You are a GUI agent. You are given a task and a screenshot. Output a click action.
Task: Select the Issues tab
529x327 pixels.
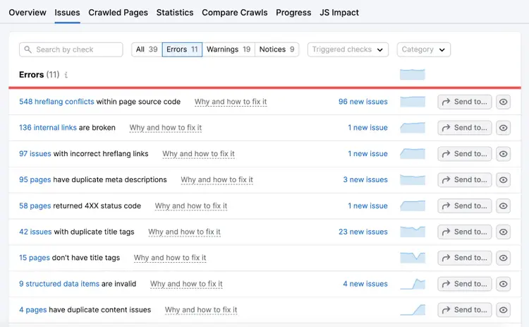pyautogui.click(x=67, y=13)
